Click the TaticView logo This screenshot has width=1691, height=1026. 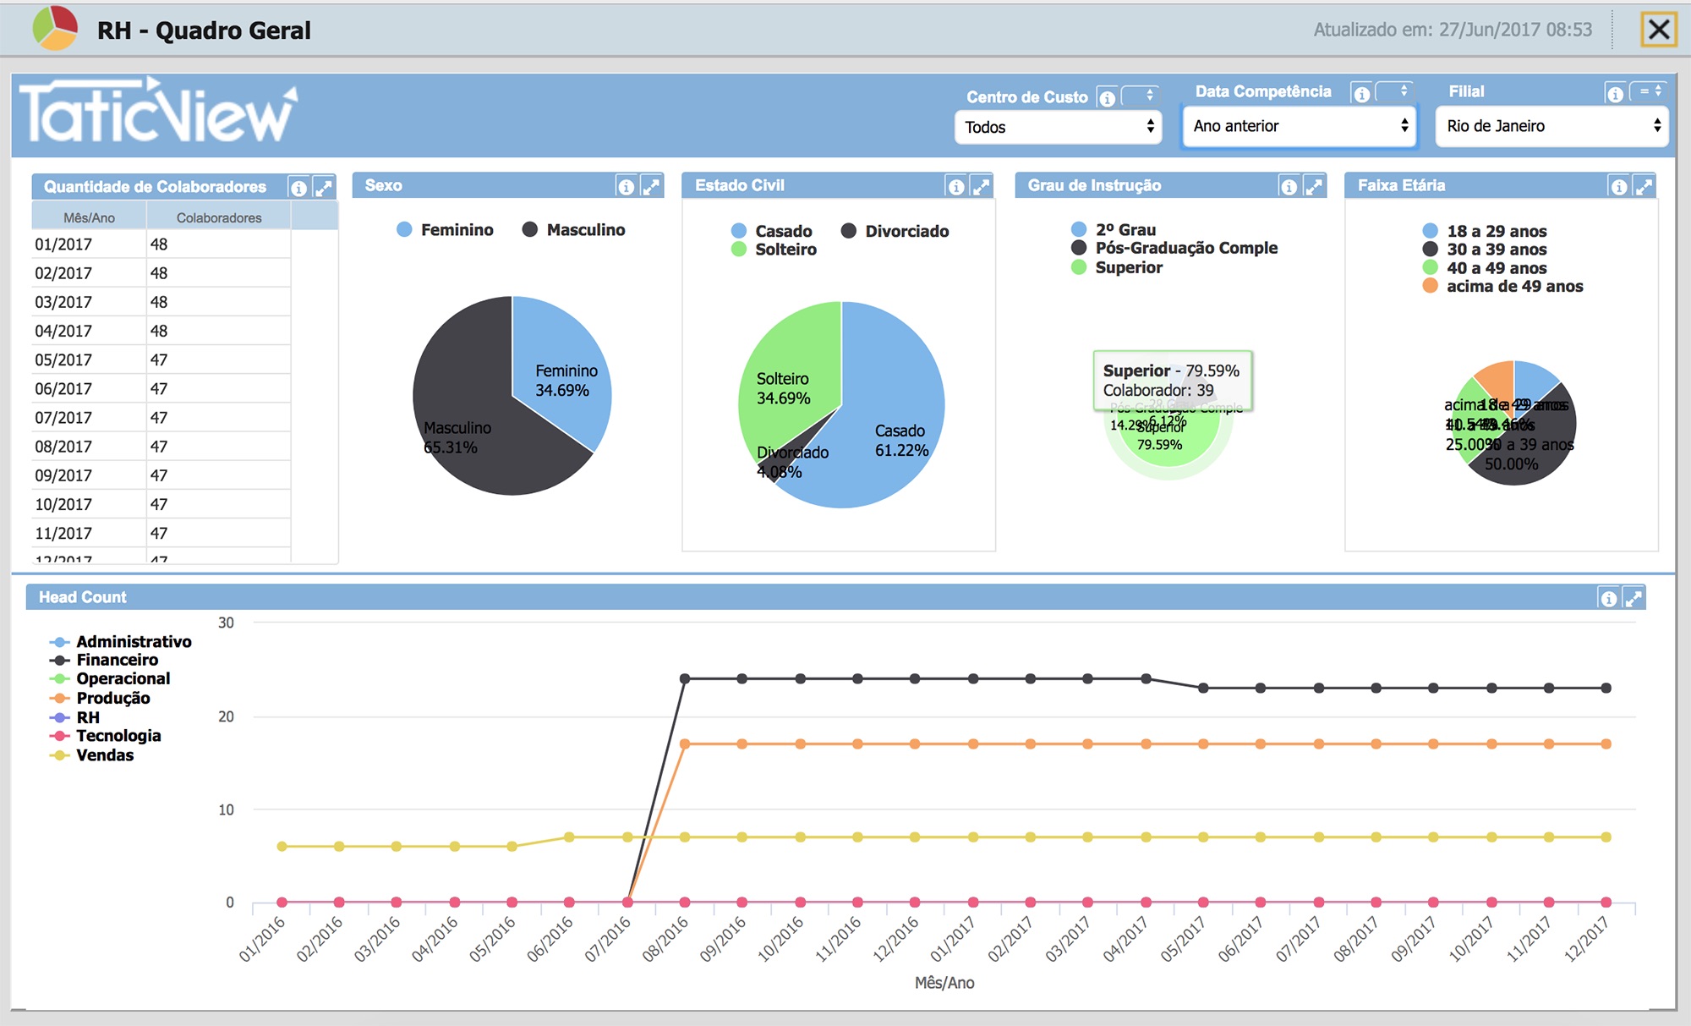point(158,111)
